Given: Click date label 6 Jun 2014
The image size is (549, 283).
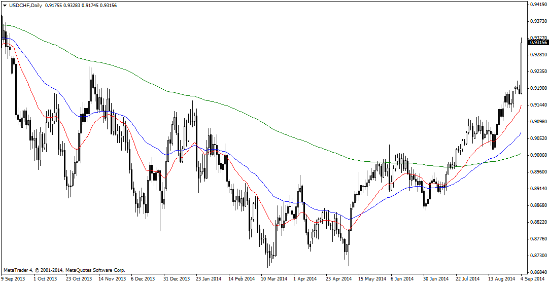Looking at the screenshot, I should (x=403, y=279).
